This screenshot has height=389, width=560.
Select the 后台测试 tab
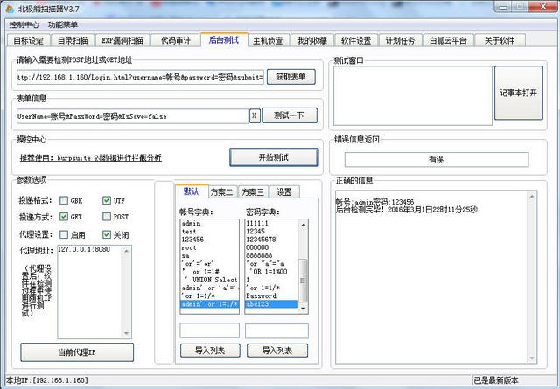224,40
